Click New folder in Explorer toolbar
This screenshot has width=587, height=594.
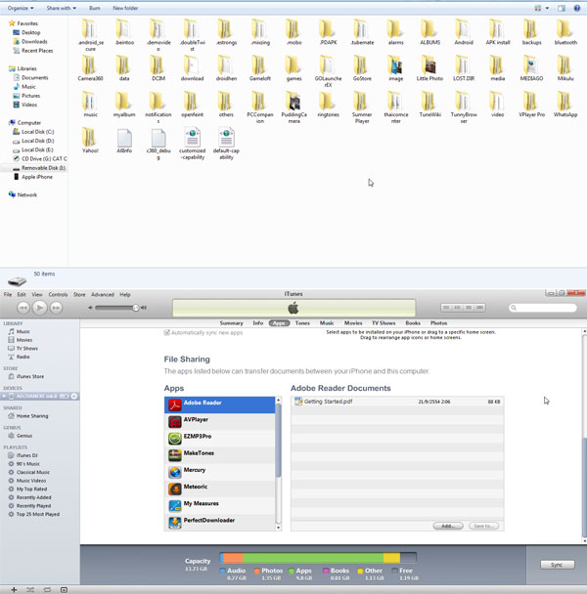(x=125, y=8)
